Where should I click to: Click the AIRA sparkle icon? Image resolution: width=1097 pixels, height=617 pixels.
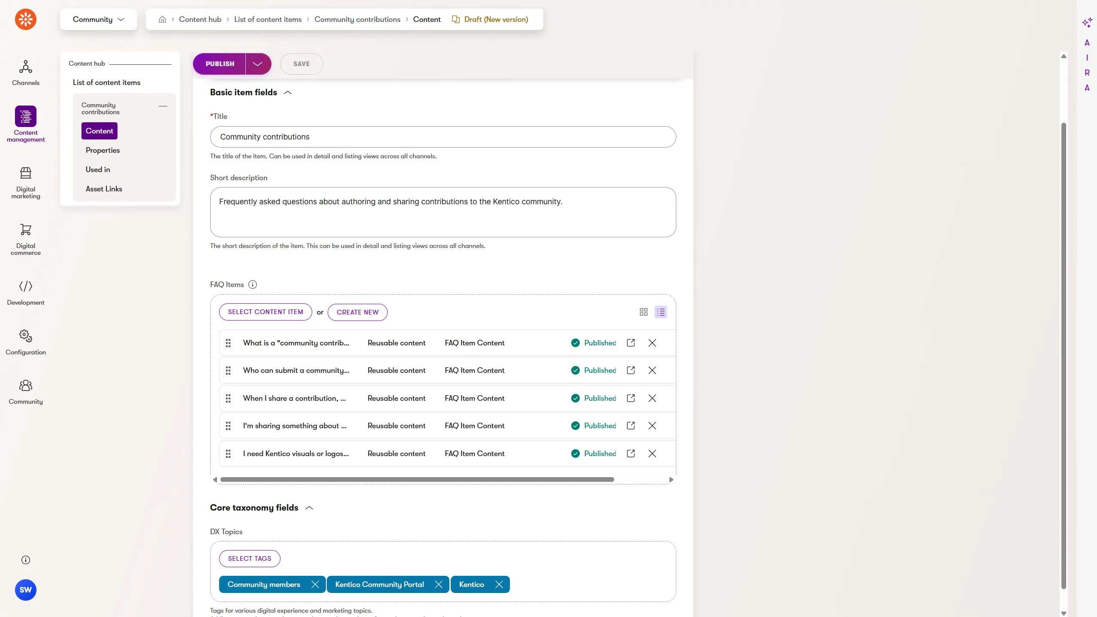click(x=1087, y=22)
